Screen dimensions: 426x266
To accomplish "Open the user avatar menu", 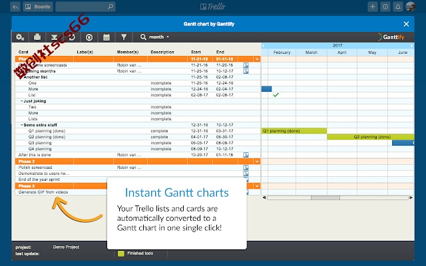I will (x=410, y=7).
